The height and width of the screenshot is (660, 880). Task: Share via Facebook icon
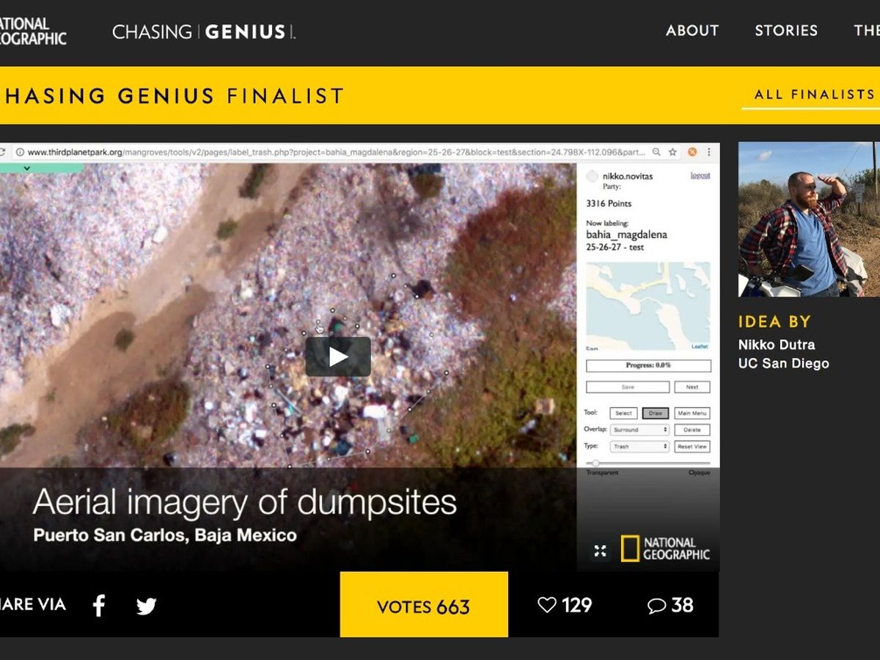click(99, 606)
